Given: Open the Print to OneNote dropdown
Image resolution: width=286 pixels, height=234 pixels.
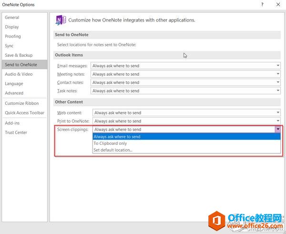Looking at the screenshot, I should (278, 122).
